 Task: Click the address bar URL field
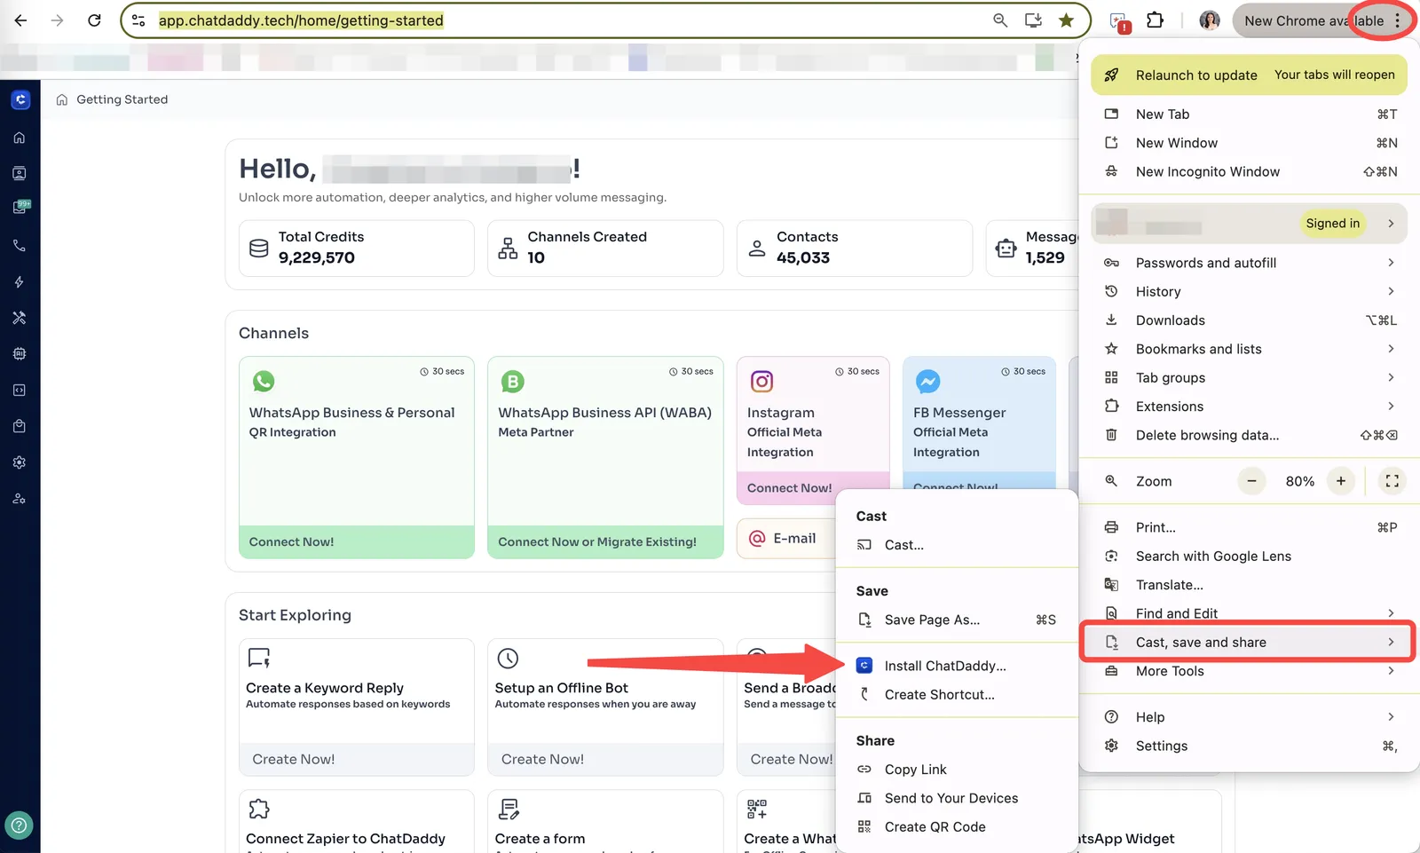click(x=568, y=20)
